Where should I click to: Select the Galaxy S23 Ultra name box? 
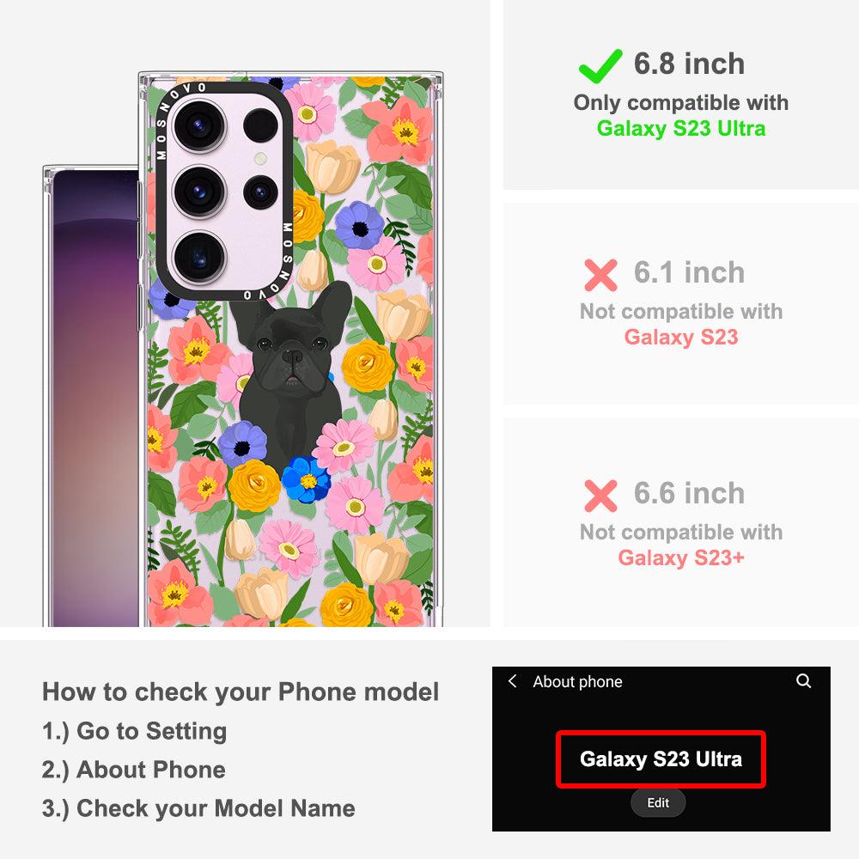tap(661, 759)
